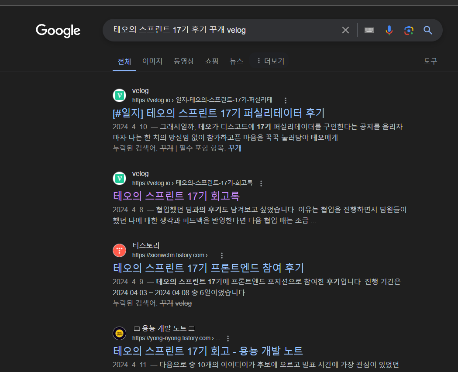Open link [#일지] 테오의 스프린트 17기 퍼실리테이터 후기

click(219, 113)
